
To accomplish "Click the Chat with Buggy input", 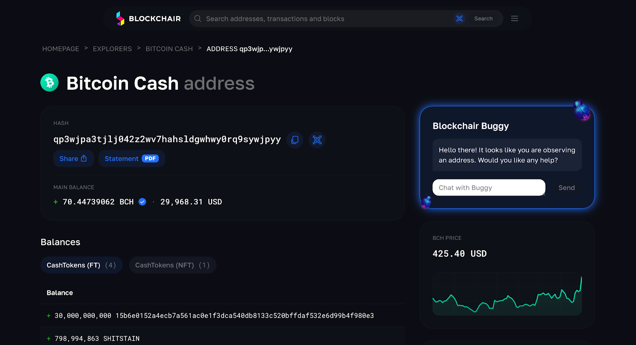I will tap(489, 187).
